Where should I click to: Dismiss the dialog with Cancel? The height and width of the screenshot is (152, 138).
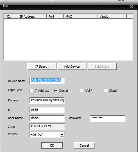coord(84,145)
